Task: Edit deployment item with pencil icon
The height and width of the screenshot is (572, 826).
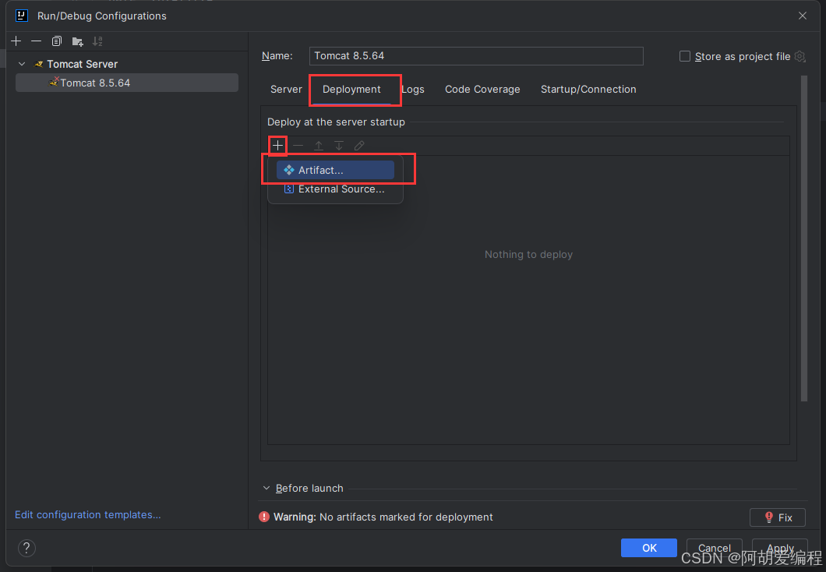Action: [359, 146]
